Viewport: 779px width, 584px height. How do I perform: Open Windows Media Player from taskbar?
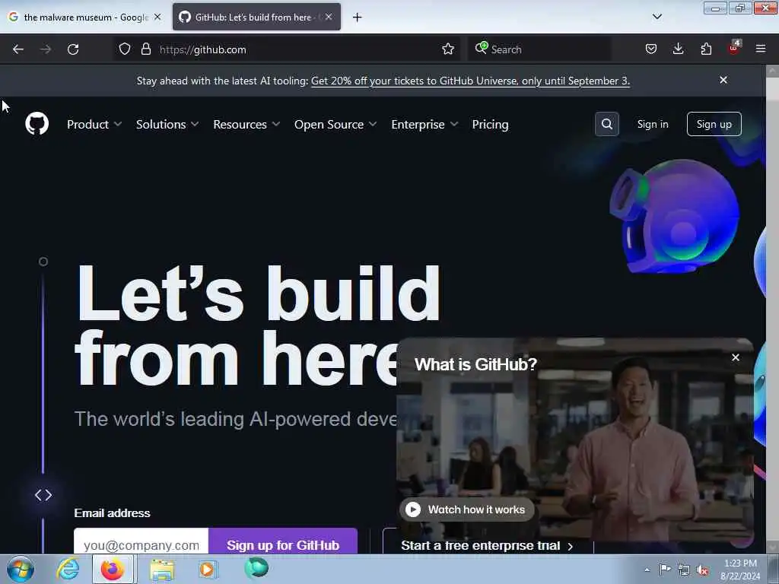click(208, 569)
